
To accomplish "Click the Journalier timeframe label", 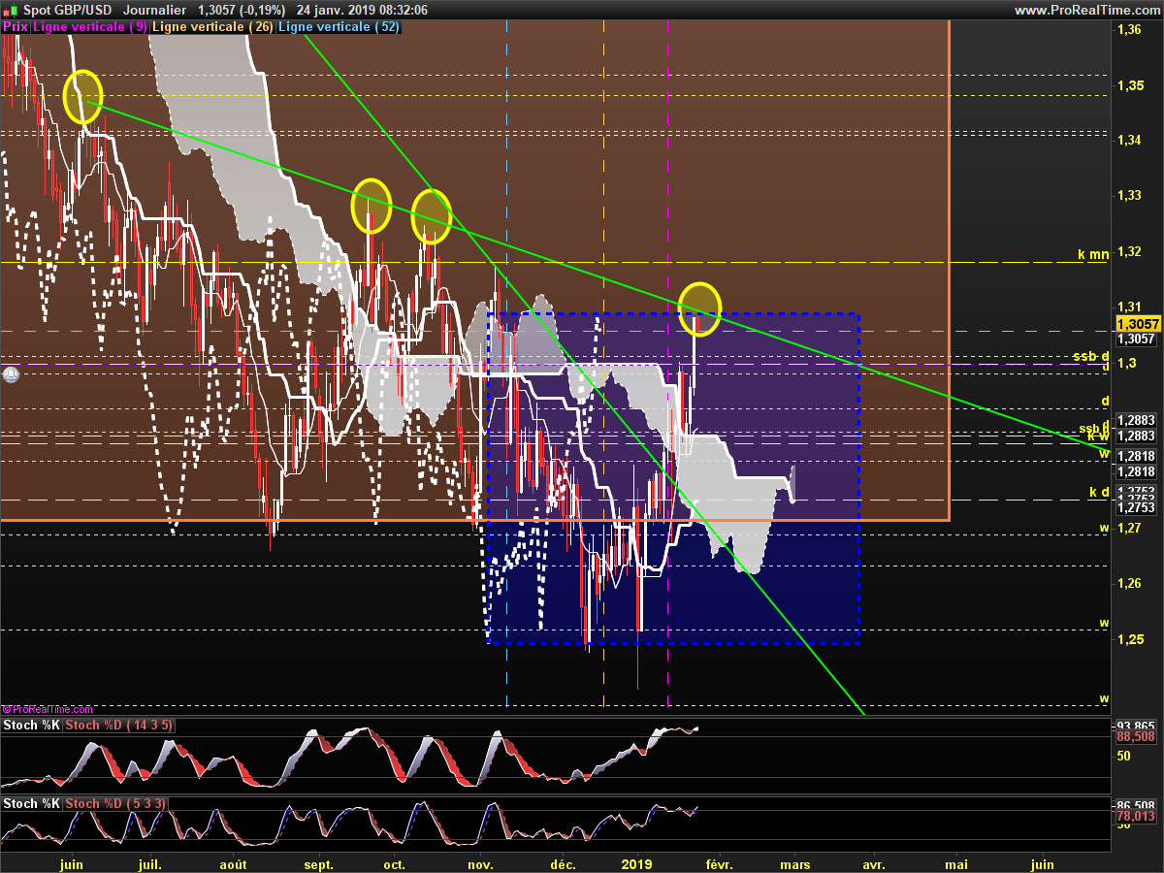I will coord(155,10).
